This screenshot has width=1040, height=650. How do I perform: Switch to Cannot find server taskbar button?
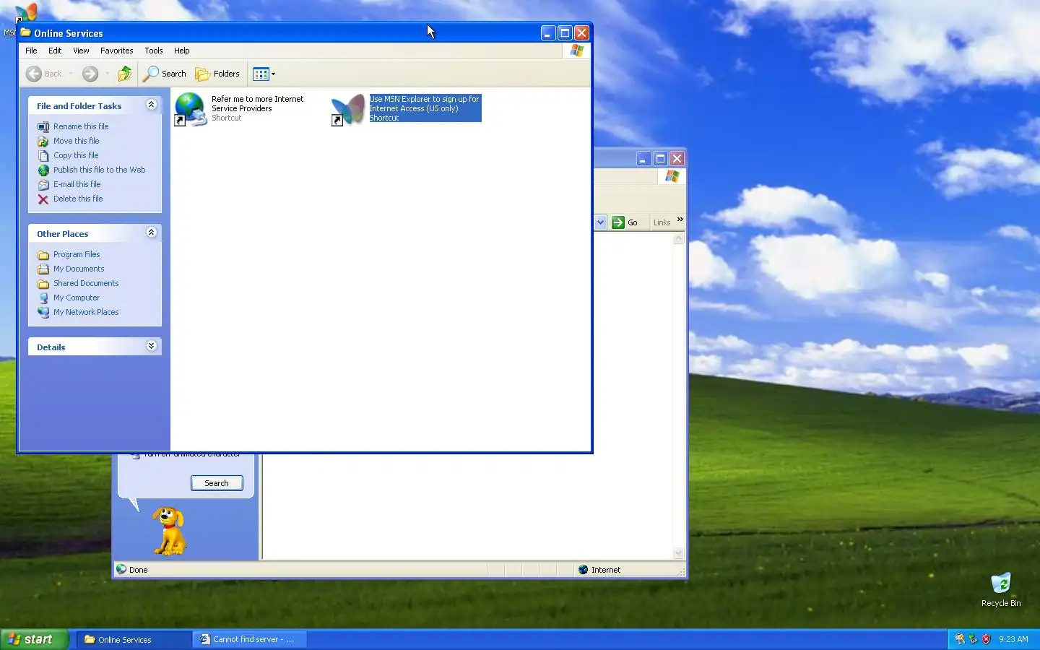point(250,639)
